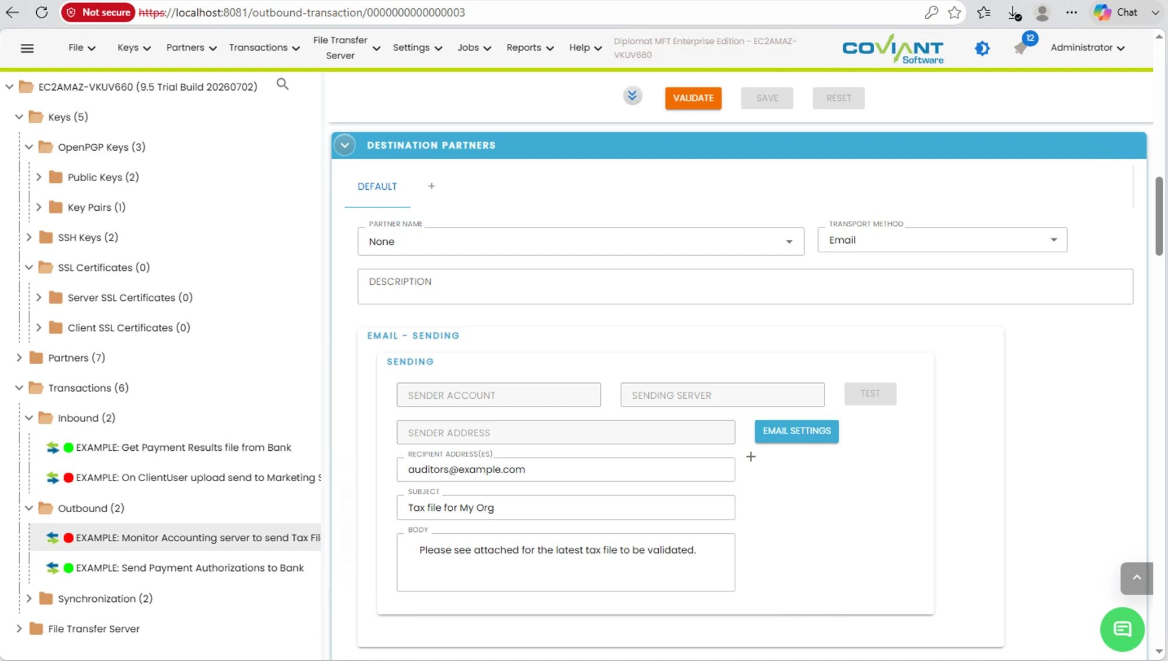Click the tree search magnifier icon

pos(283,85)
